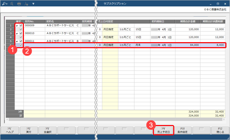
Task: Click the 324,000 total in the 計 row
Action: [187, 116]
